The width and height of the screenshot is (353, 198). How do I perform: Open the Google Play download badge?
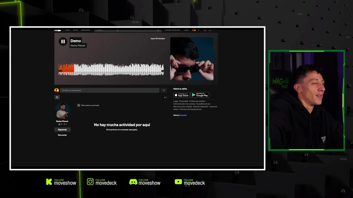200,95
